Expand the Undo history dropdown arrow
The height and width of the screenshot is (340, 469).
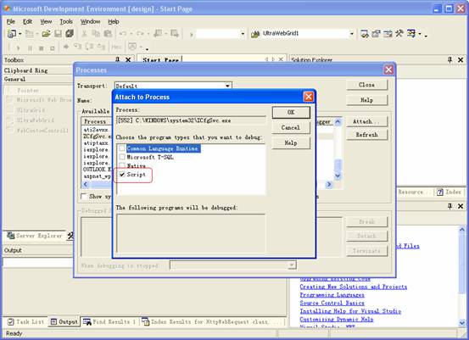click(x=131, y=34)
